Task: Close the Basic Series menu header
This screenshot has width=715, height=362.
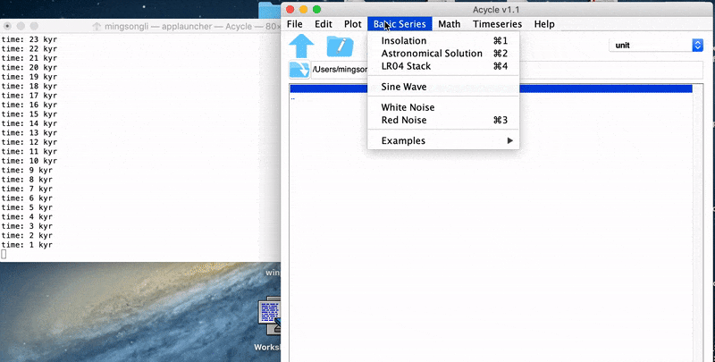Action: [400, 24]
